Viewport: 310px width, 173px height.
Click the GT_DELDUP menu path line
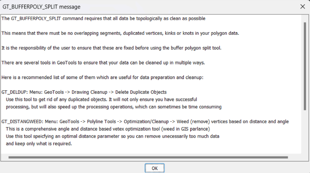coord(84,92)
